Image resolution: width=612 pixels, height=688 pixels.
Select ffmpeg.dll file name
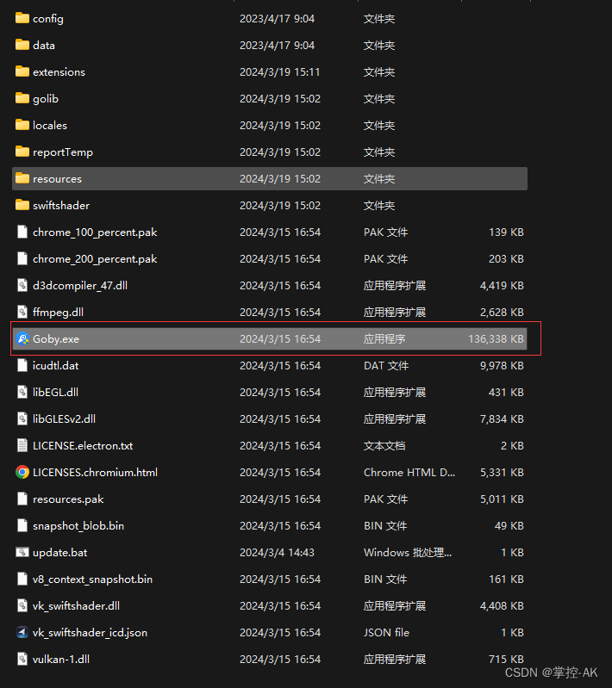tap(58, 313)
